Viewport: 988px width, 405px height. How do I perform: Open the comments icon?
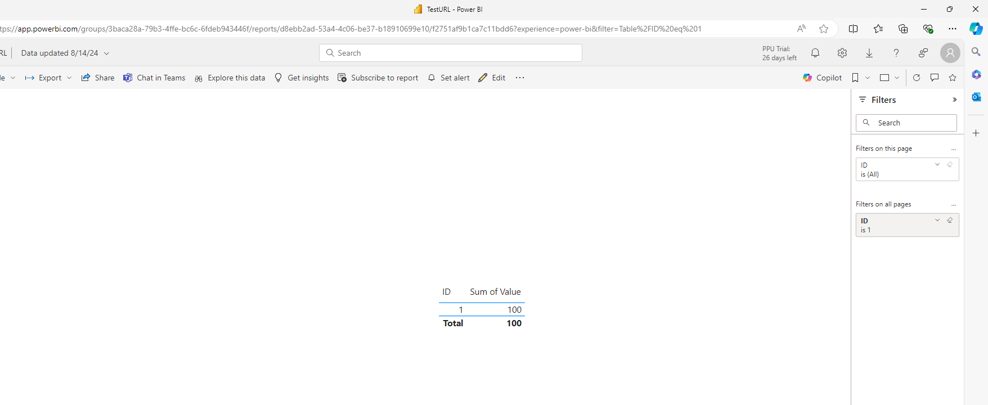[x=935, y=78]
